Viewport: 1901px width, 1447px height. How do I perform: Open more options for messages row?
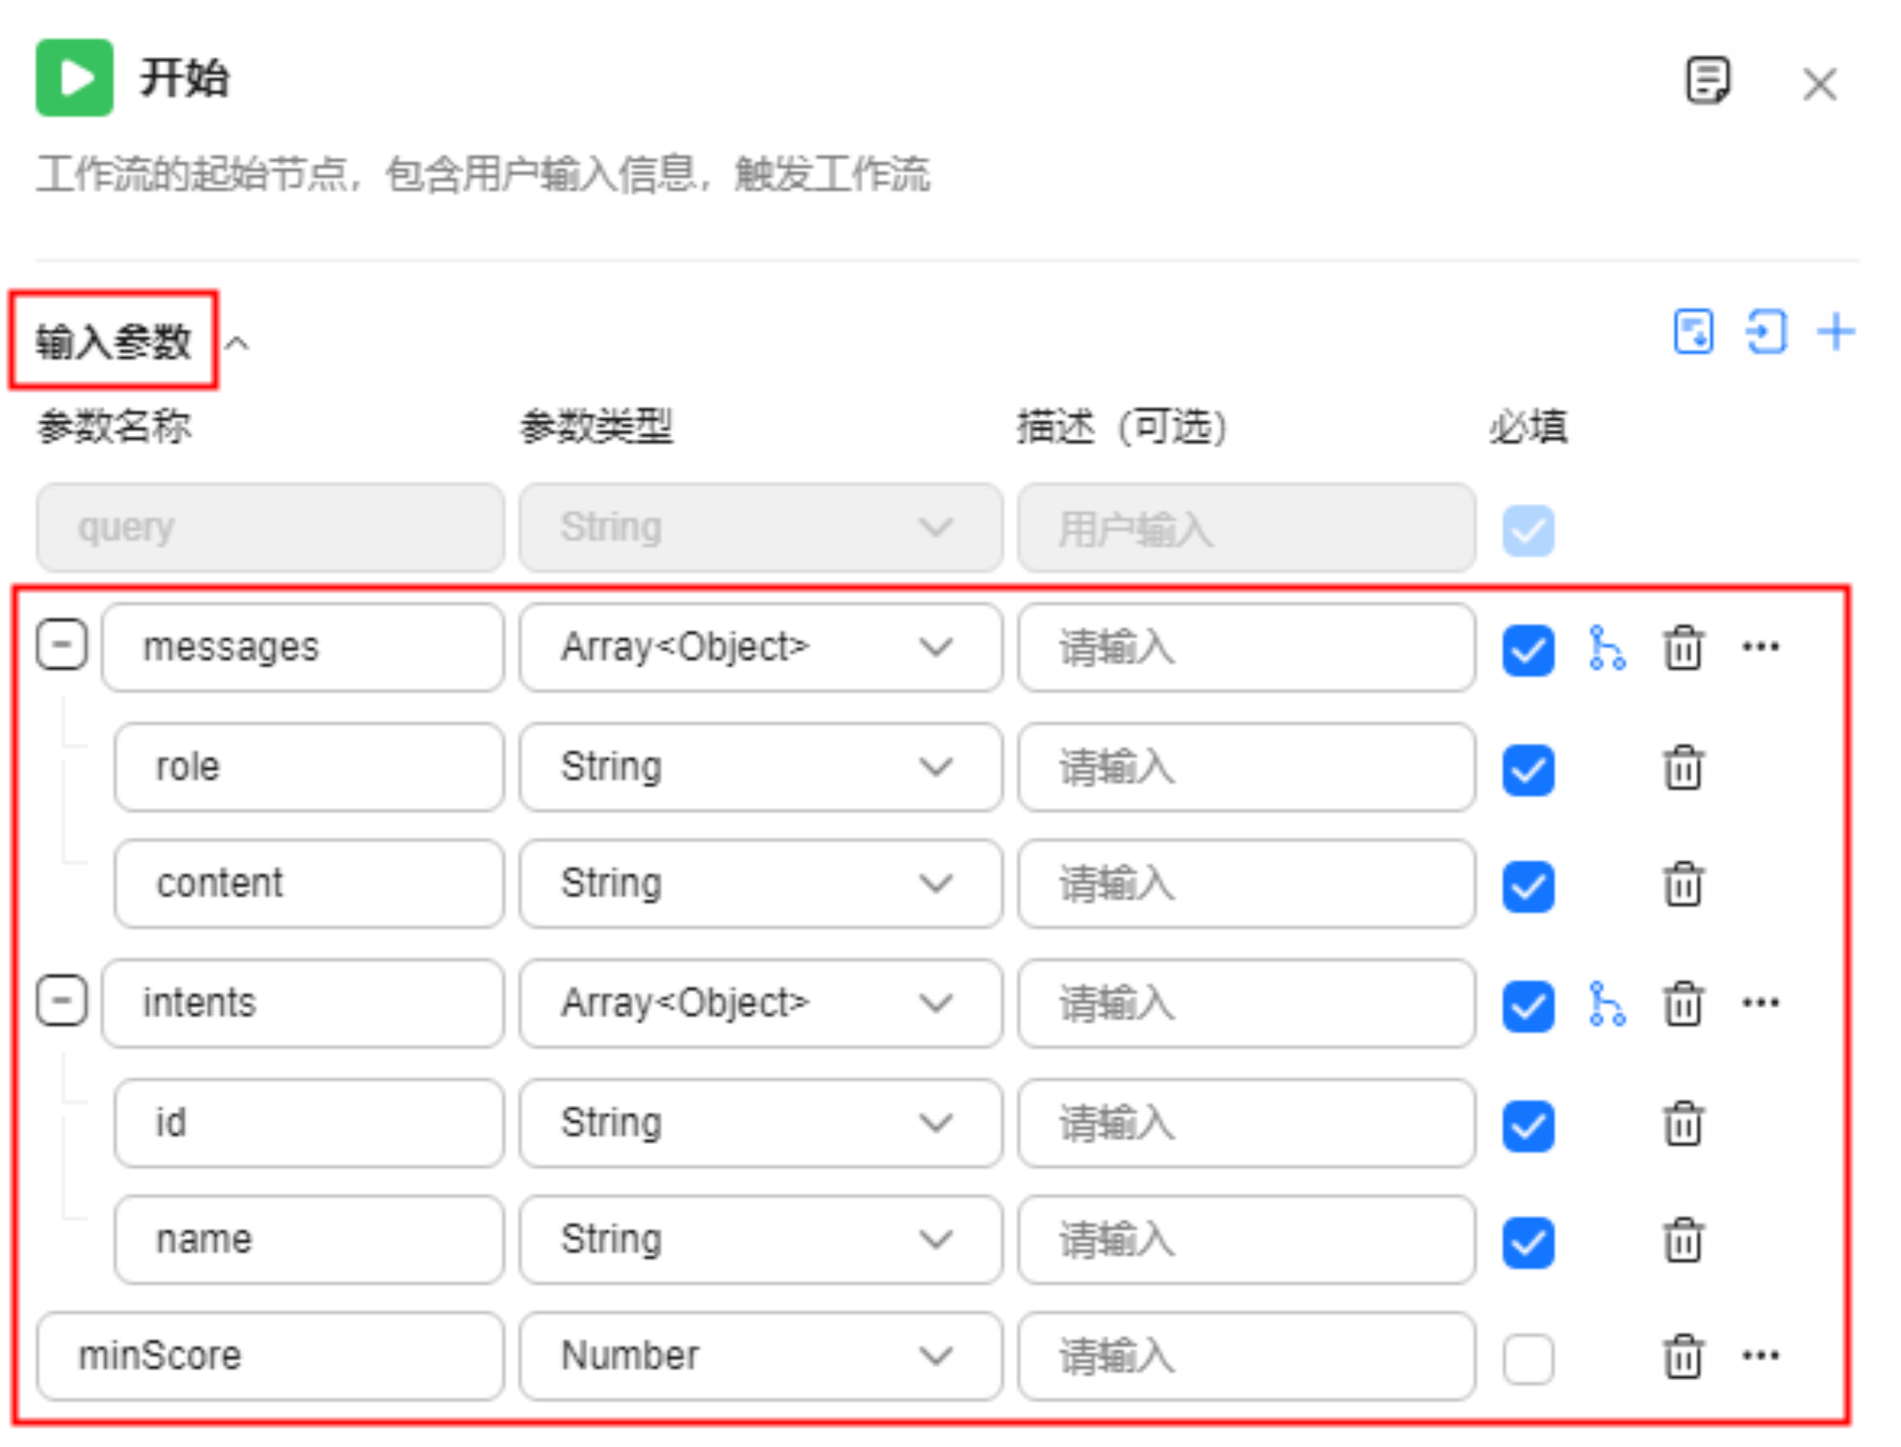tap(1760, 647)
